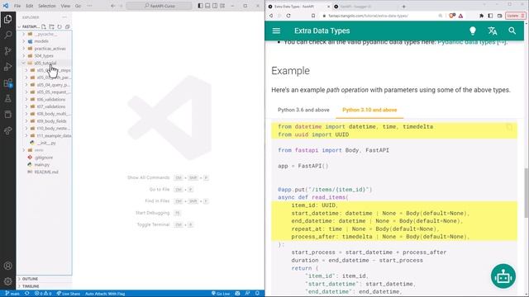
Task: Open the Accounts icon in VS Code
Action: pyautogui.click(x=7, y=266)
